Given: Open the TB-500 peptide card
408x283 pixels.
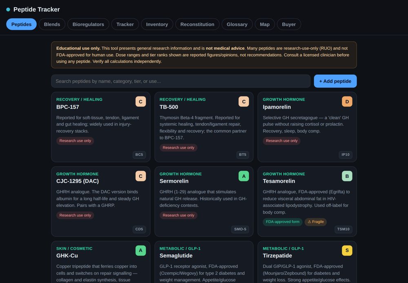Looking at the screenshot, I should (x=204, y=127).
